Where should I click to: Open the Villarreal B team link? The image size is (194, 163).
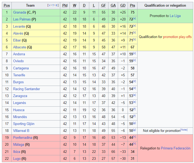(21, 131)
